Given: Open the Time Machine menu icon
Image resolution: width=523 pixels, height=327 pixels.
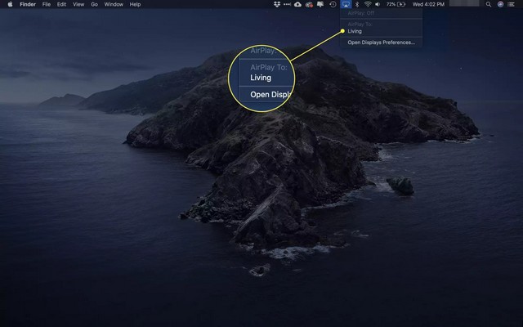Looking at the screenshot, I should point(333,4).
